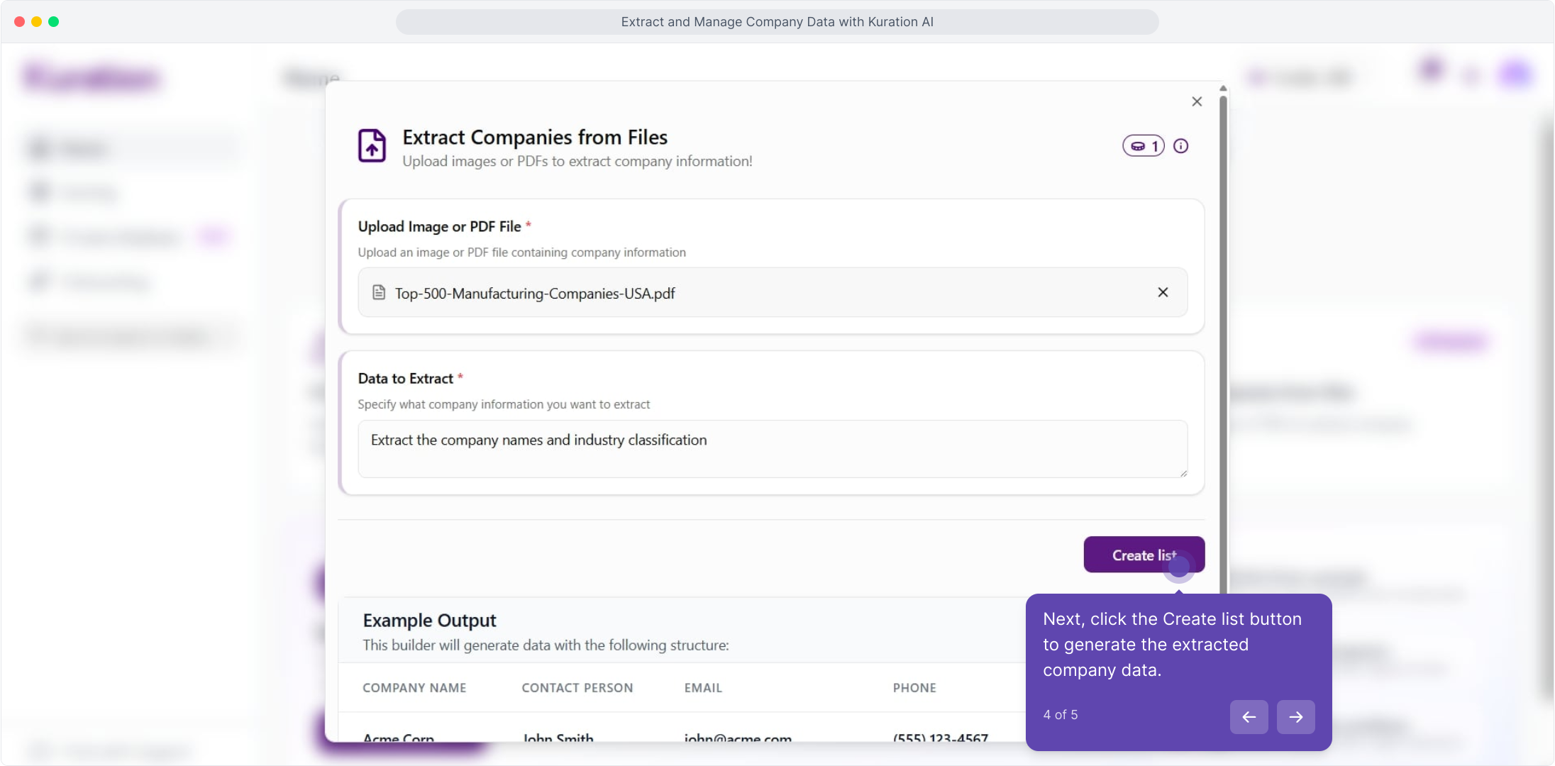Close the Extract Companies from Files dialog

pos(1197,101)
